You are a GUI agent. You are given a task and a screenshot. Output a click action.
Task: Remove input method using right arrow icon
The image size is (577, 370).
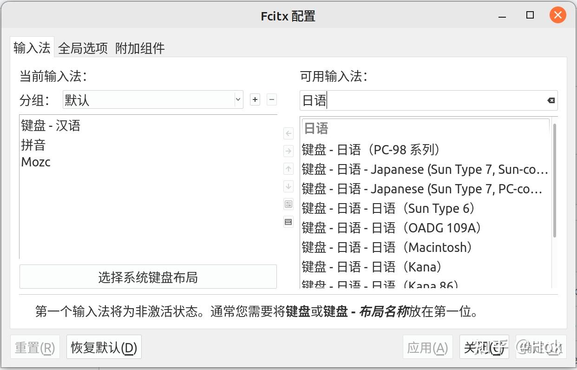point(288,151)
